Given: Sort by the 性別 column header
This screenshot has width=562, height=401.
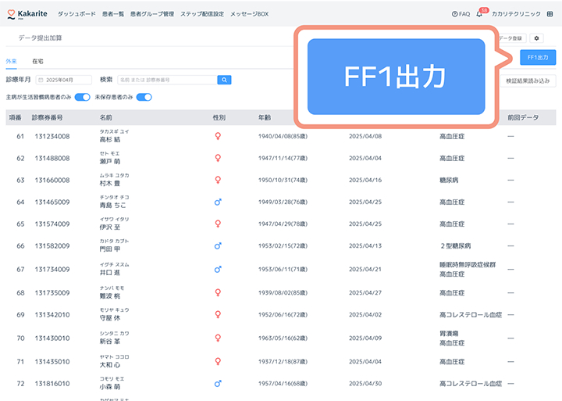Looking at the screenshot, I should [x=219, y=117].
